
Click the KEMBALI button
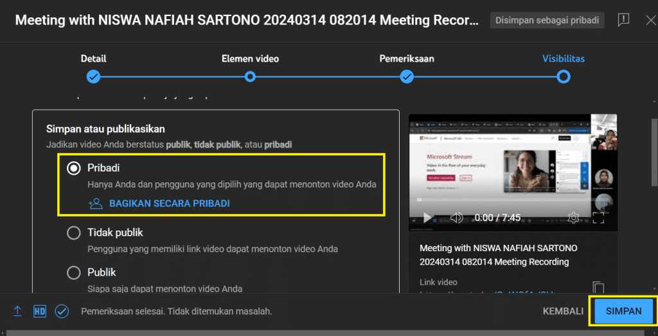[563, 311]
